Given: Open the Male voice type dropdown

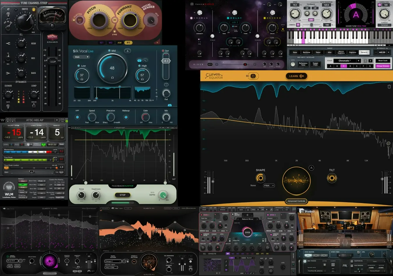Looking at the screenshot, I should (x=81, y=57).
